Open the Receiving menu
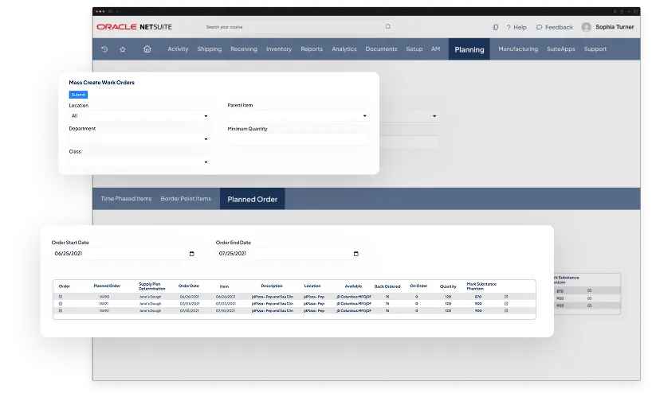The height and width of the screenshot is (397, 652). (x=244, y=49)
